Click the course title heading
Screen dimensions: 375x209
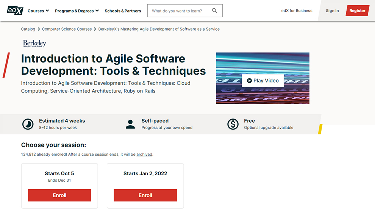(x=113, y=65)
